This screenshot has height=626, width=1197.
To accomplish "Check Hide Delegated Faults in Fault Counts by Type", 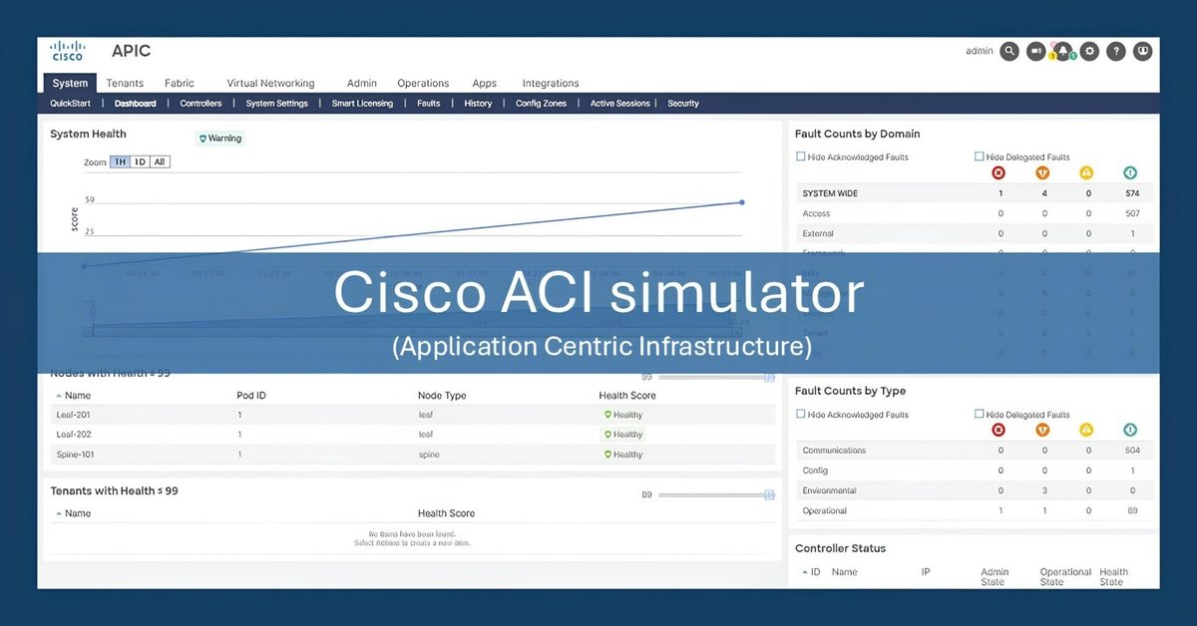I will pyautogui.click(x=979, y=413).
